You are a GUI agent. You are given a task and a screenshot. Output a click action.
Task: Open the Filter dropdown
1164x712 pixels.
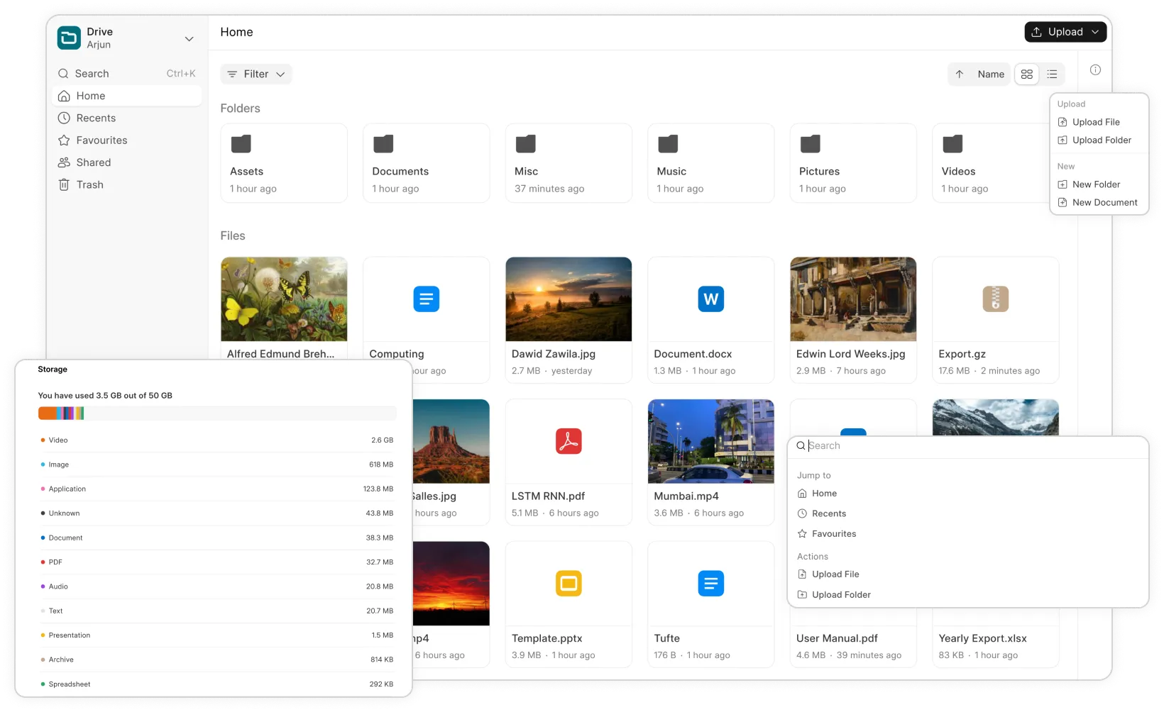click(256, 74)
